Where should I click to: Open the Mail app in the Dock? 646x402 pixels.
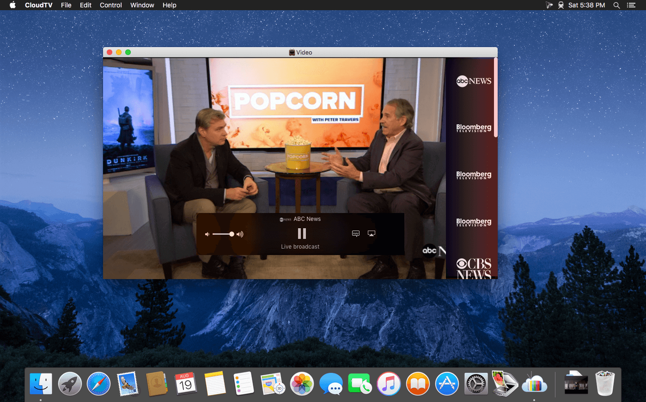(128, 384)
